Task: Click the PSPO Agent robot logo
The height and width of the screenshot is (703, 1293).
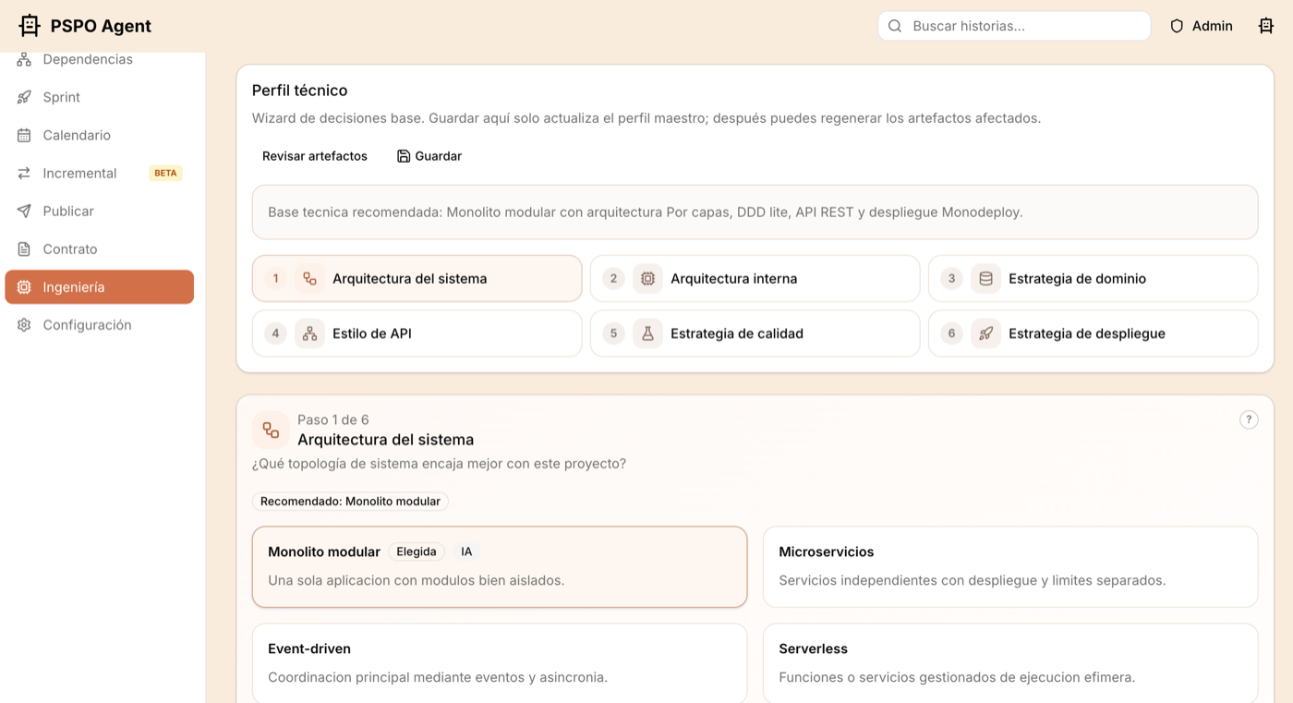Action: (x=29, y=25)
